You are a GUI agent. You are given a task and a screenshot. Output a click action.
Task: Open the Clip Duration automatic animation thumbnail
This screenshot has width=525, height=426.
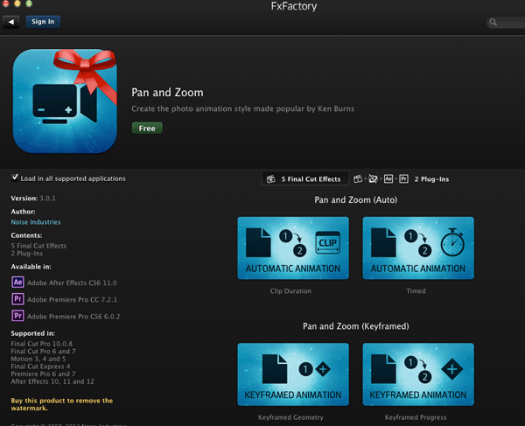click(293, 248)
